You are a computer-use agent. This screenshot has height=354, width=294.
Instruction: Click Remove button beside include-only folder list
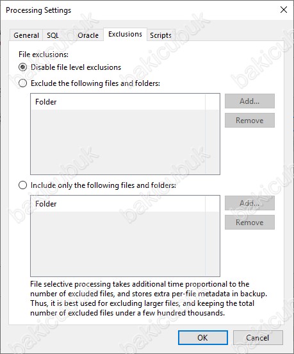click(250, 223)
